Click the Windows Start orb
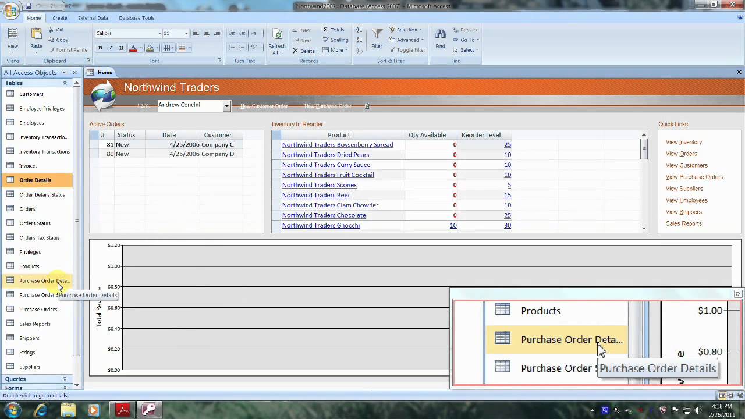 [x=12, y=410]
